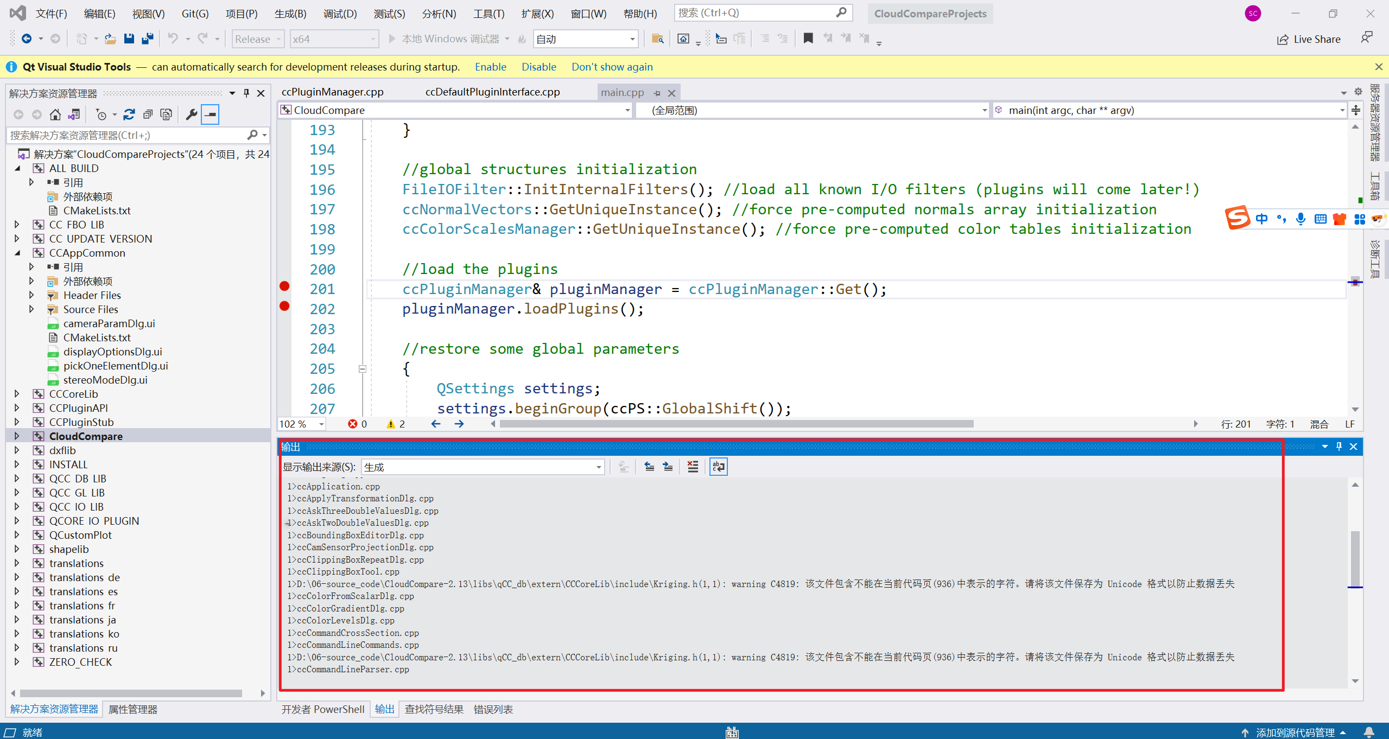The width and height of the screenshot is (1389, 739).
Task: Open the Release configuration dropdown
Action: (x=258, y=39)
